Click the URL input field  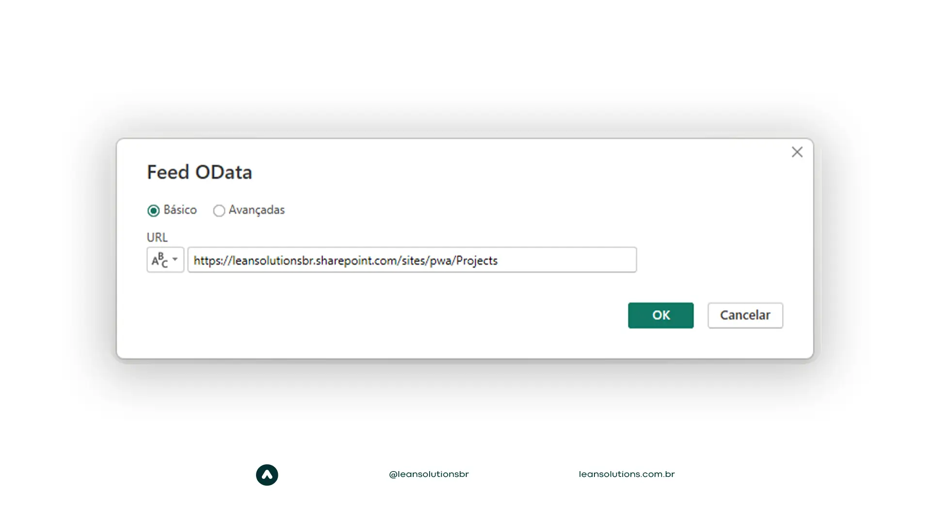(x=412, y=260)
